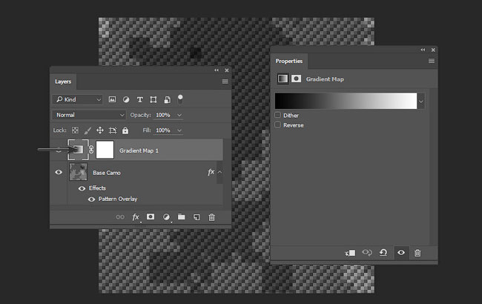Lock position move icon
Image resolution: width=482 pixels, height=304 pixels.
100,130
